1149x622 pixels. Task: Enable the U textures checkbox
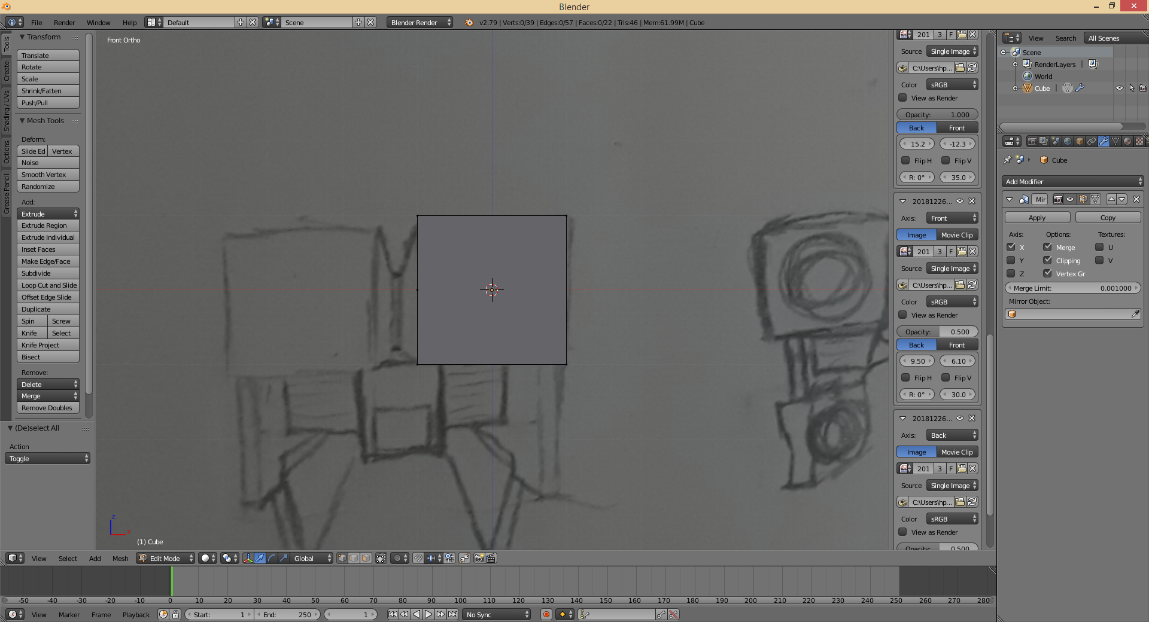click(x=1099, y=247)
